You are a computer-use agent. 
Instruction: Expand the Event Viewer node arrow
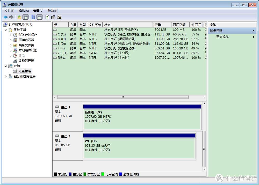(x=11, y=40)
